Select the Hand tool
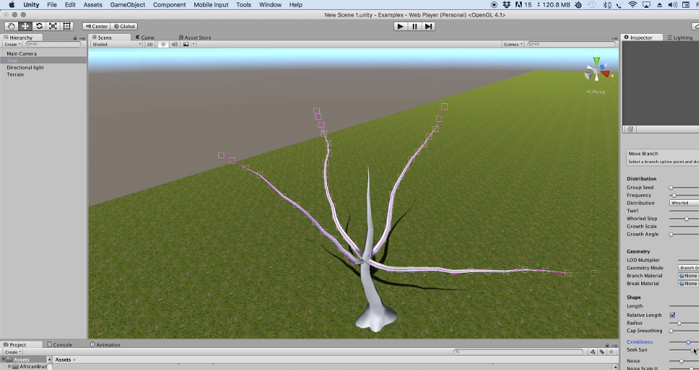Image resolution: width=699 pixels, height=370 pixels. pyautogui.click(x=11, y=27)
